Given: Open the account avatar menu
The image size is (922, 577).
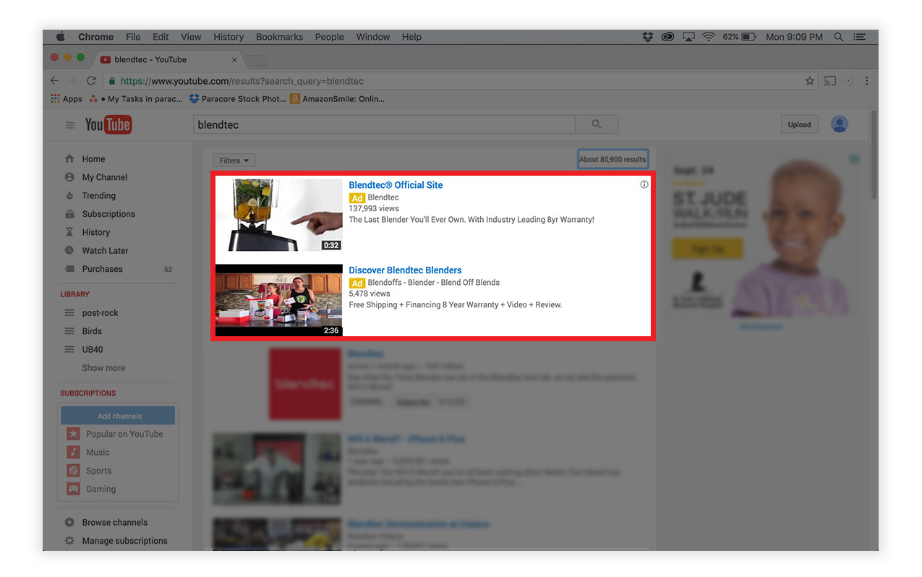Looking at the screenshot, I should [x=840, y=124].
